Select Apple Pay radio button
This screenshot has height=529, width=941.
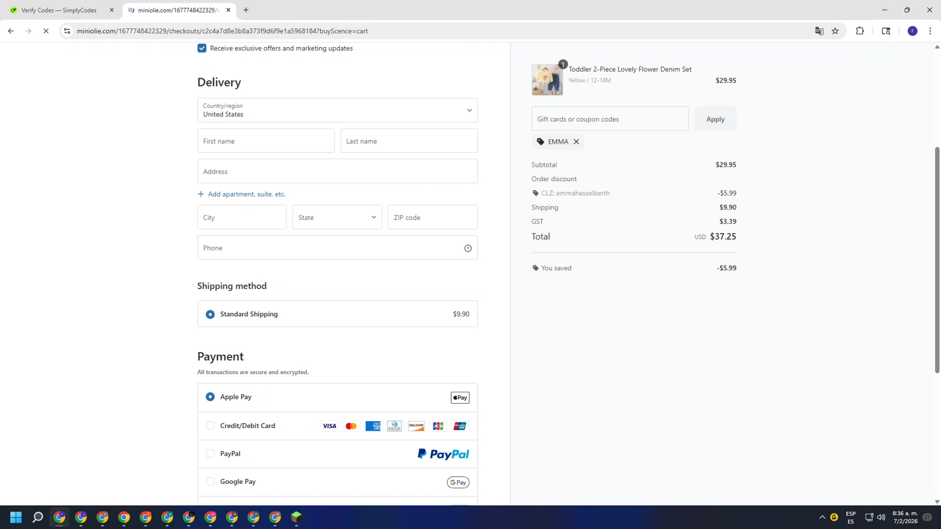[x=210, y=397]
